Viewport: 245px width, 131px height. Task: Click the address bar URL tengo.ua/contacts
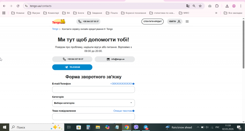coord(41,6)
